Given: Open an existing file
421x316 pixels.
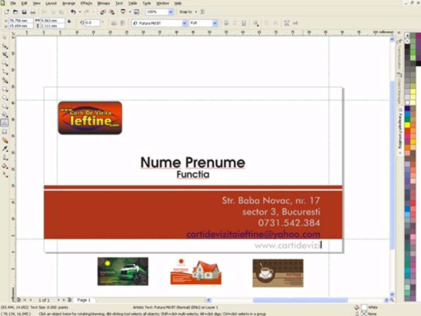Looking at the screenshot, I should [x=15, y=12].
